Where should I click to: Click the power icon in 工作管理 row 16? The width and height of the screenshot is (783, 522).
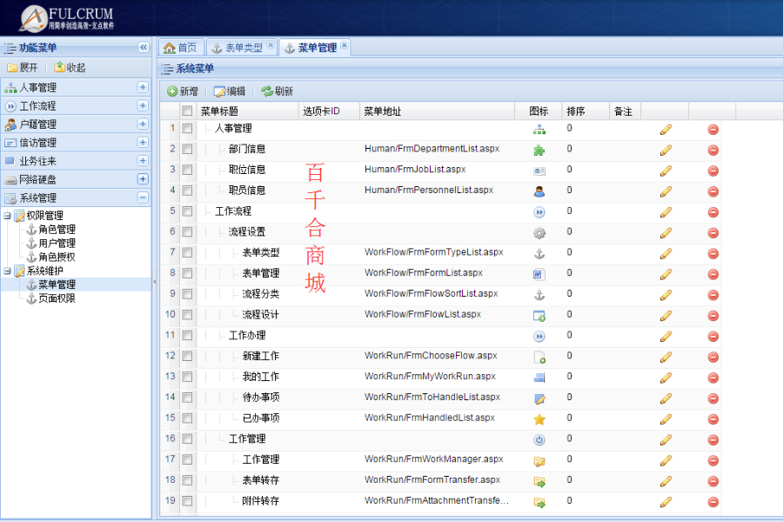[539, 440]
